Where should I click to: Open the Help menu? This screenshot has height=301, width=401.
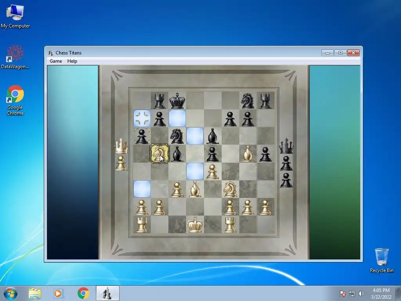click(x=72, y=61)
